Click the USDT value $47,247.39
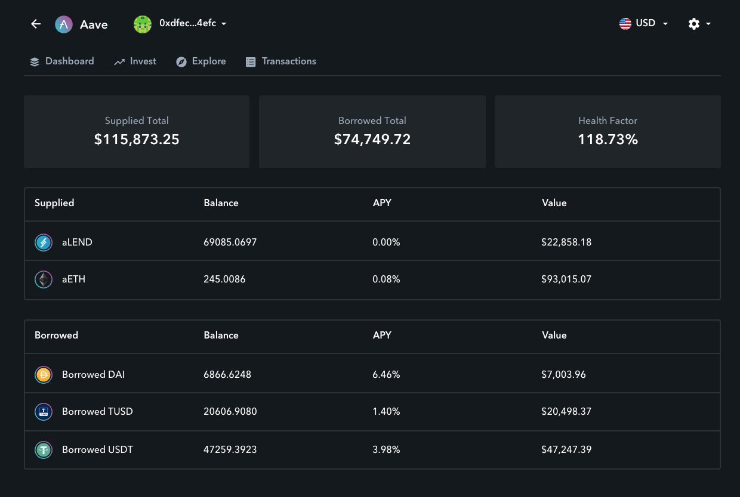 pos(566,449)
